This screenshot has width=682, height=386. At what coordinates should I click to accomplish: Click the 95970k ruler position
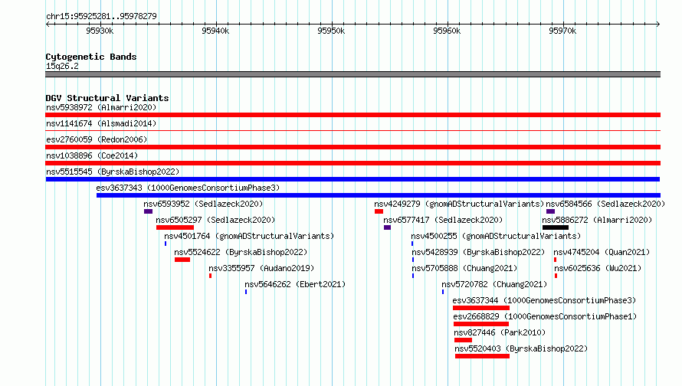pos(562,31)
